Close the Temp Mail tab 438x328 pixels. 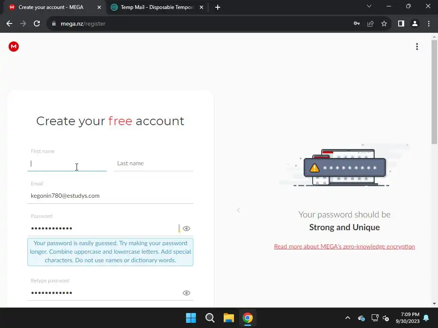coord(201,7)
